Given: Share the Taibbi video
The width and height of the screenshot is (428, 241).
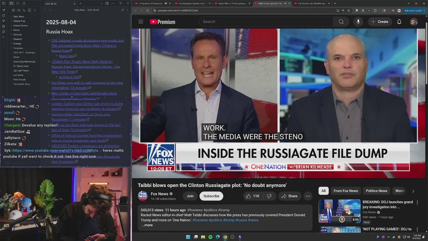Looking at the screenshot, I should click(290, 196).
